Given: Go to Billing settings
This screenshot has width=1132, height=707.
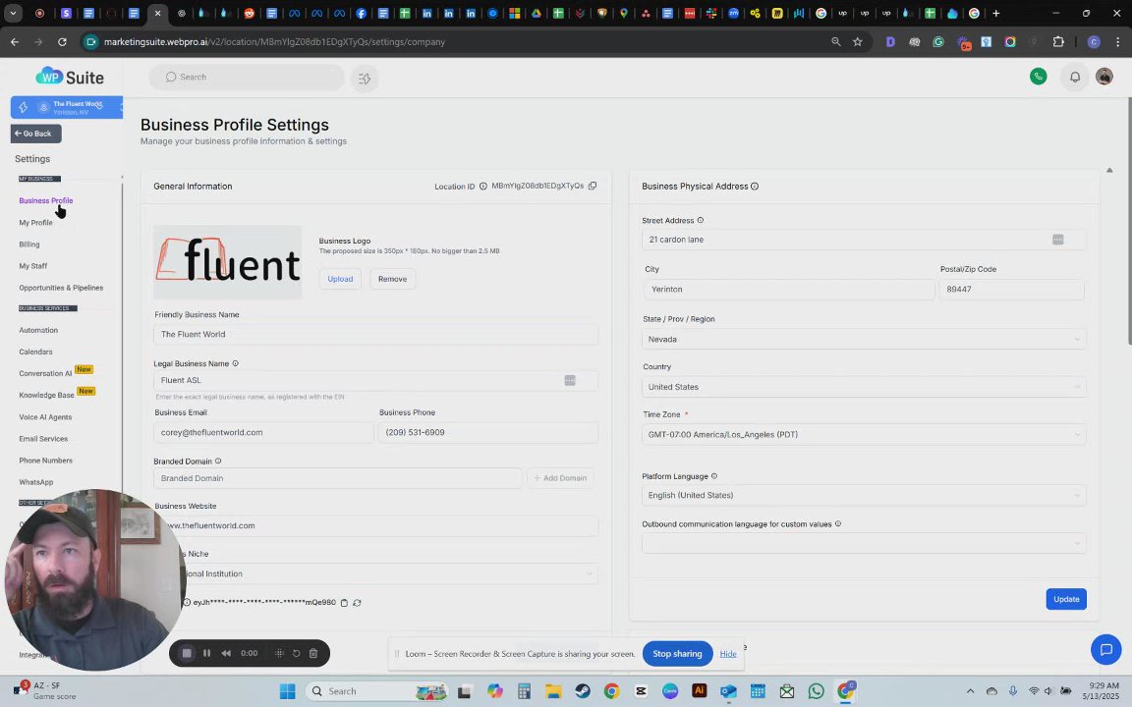Looking at the screenshot, I should 28,244.
